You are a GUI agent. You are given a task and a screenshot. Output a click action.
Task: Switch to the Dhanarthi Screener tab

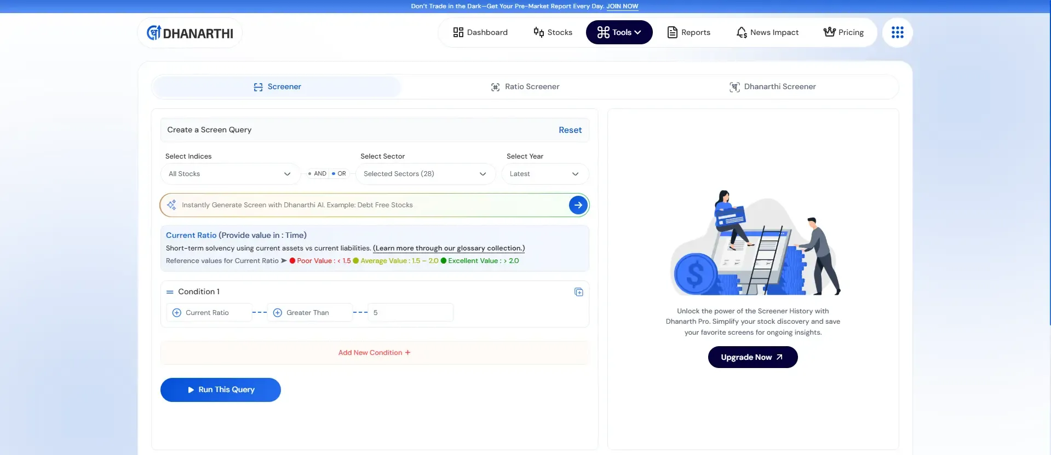pyautogui.click(x=773, y=87)
